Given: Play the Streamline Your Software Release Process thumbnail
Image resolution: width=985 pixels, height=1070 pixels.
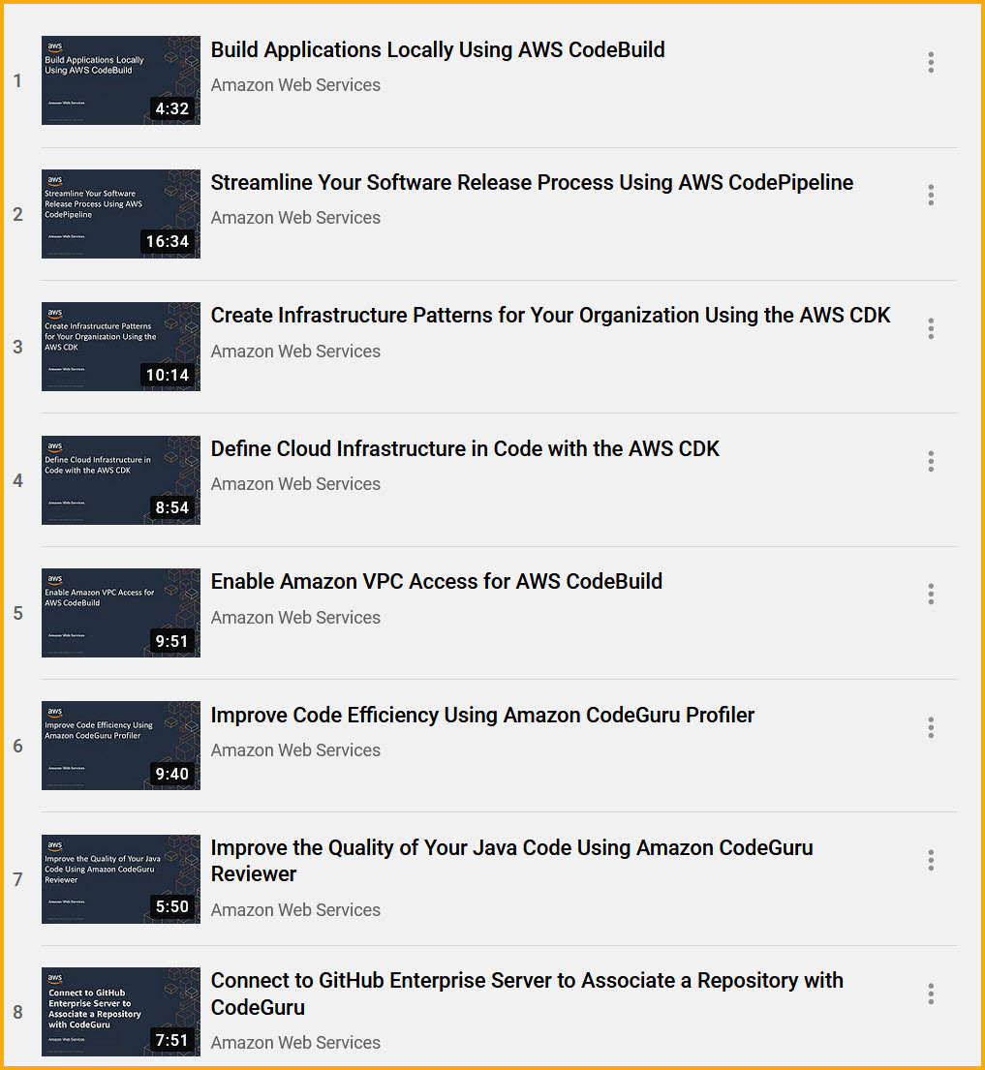Looking at the screenshot, I should (x=121, y=214).
